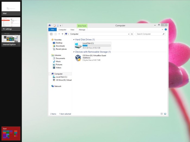Open the address bar history dropdown
The image size is (190, 142).
[x=129, y=34]
